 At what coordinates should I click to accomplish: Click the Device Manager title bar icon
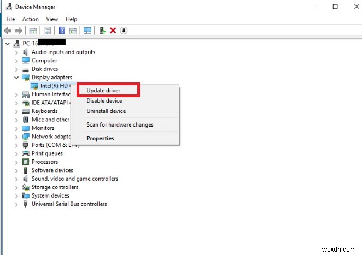point(9,7)
